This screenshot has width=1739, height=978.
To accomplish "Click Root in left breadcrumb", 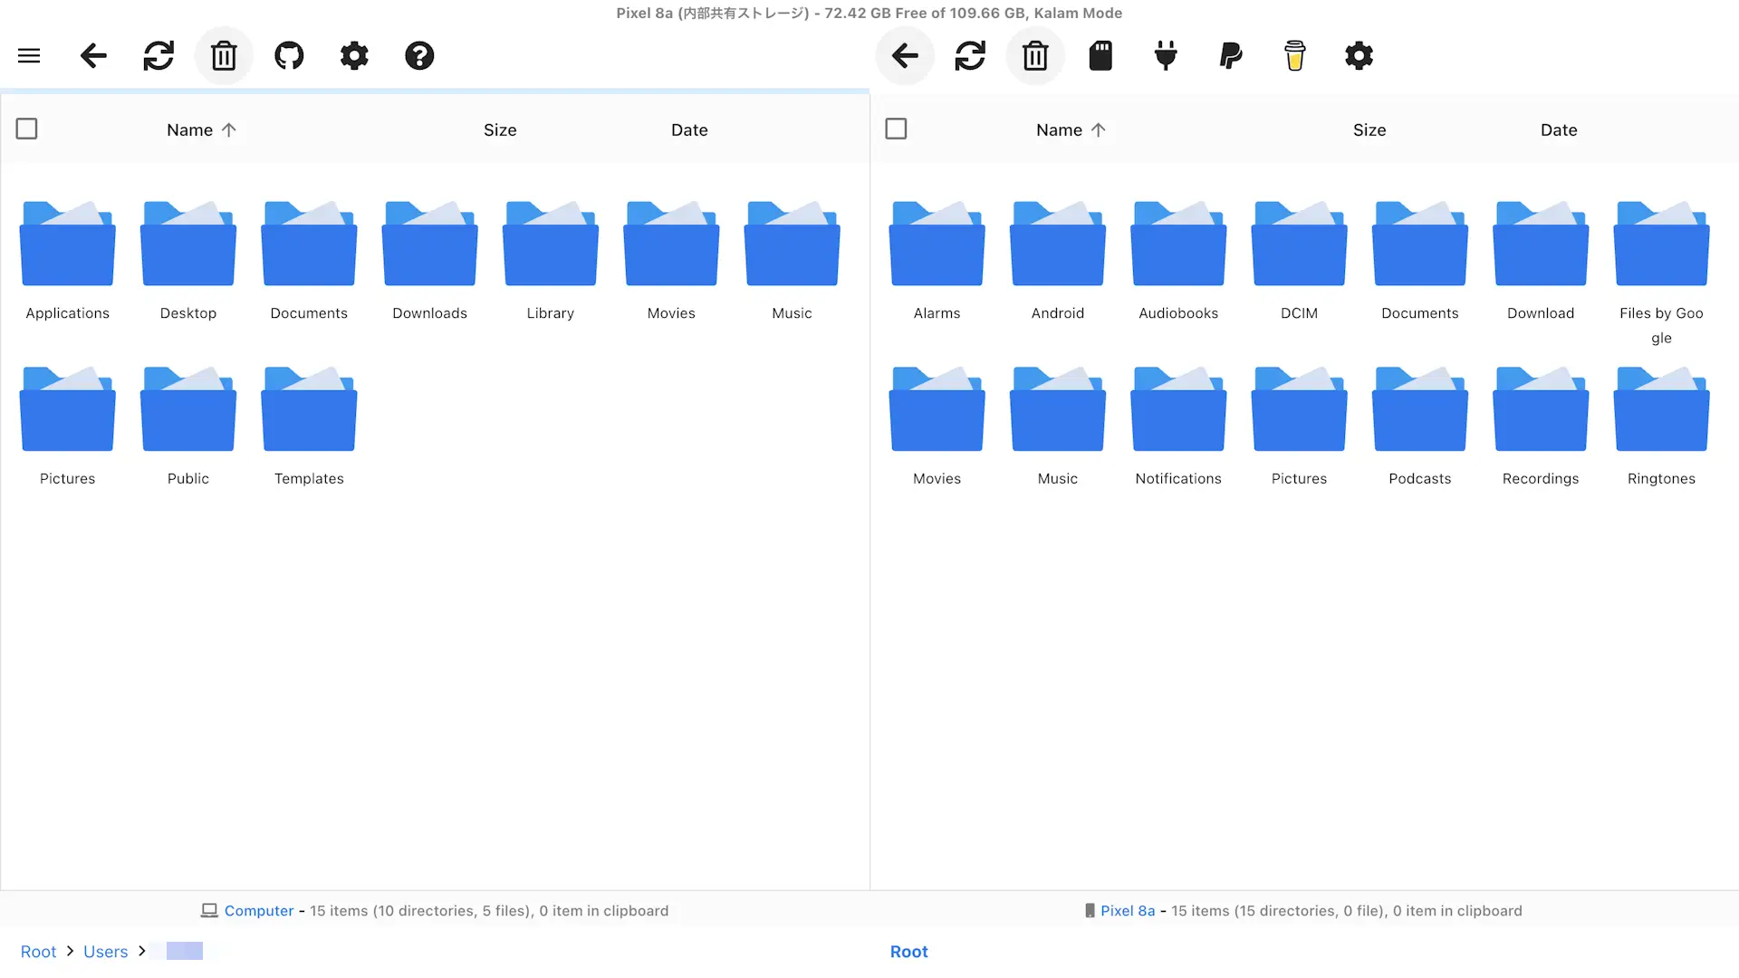I will 38,952.
